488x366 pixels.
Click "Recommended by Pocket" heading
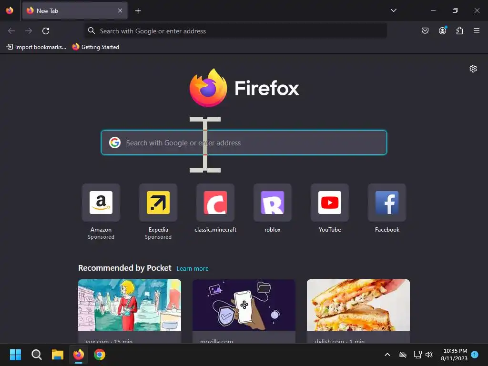[125, 268]
